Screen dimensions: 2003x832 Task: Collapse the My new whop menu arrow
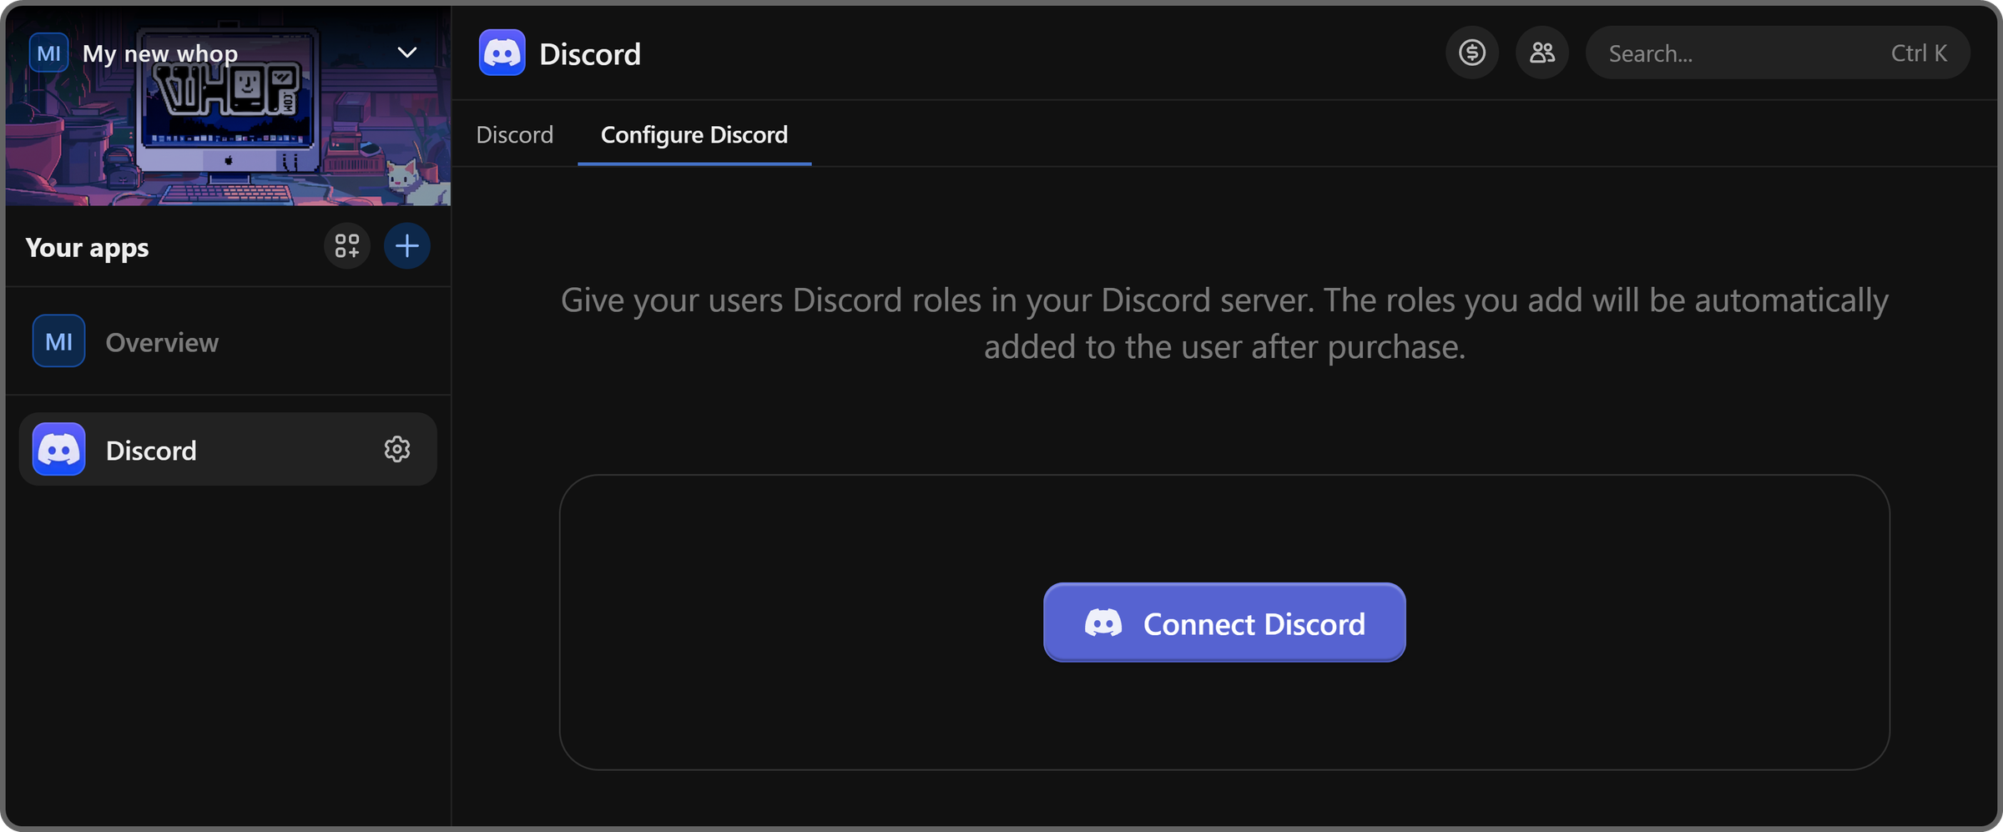[x=406, y=52]
